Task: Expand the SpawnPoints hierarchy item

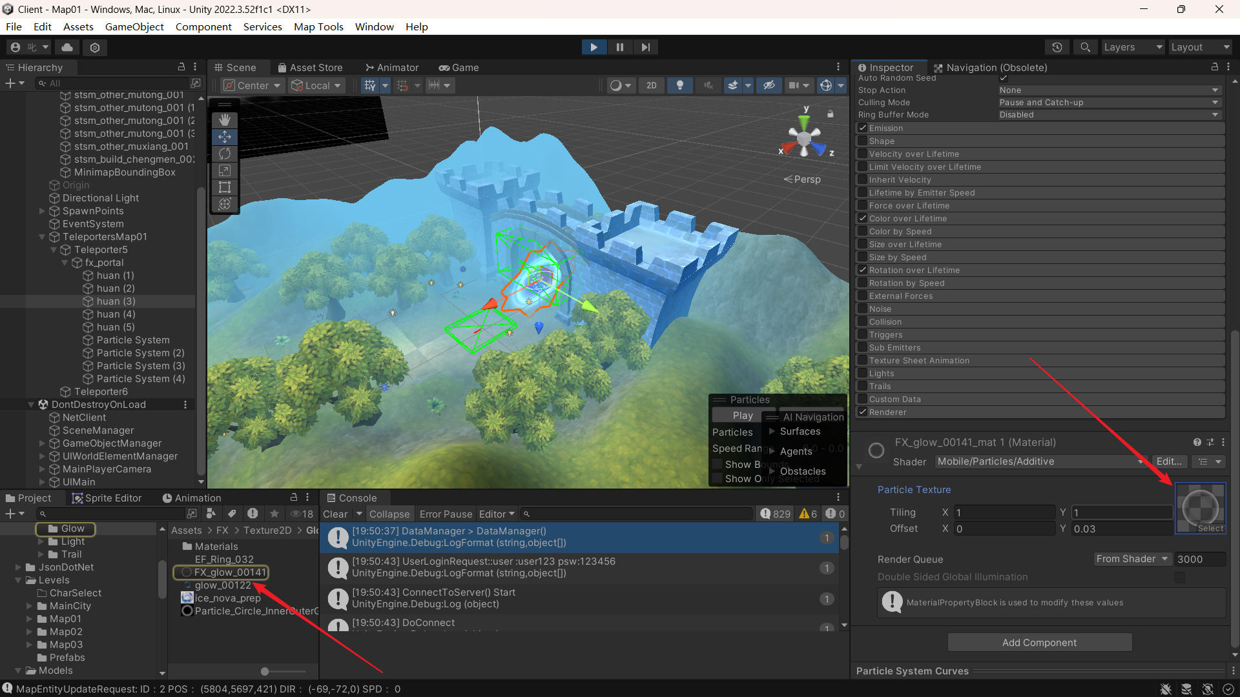Action: click(42, 211)
